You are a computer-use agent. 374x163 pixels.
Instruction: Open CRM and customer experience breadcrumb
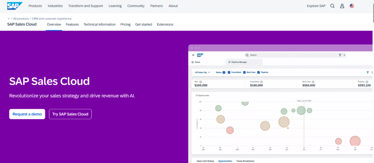pyautogui.click(x=52, y=19)
